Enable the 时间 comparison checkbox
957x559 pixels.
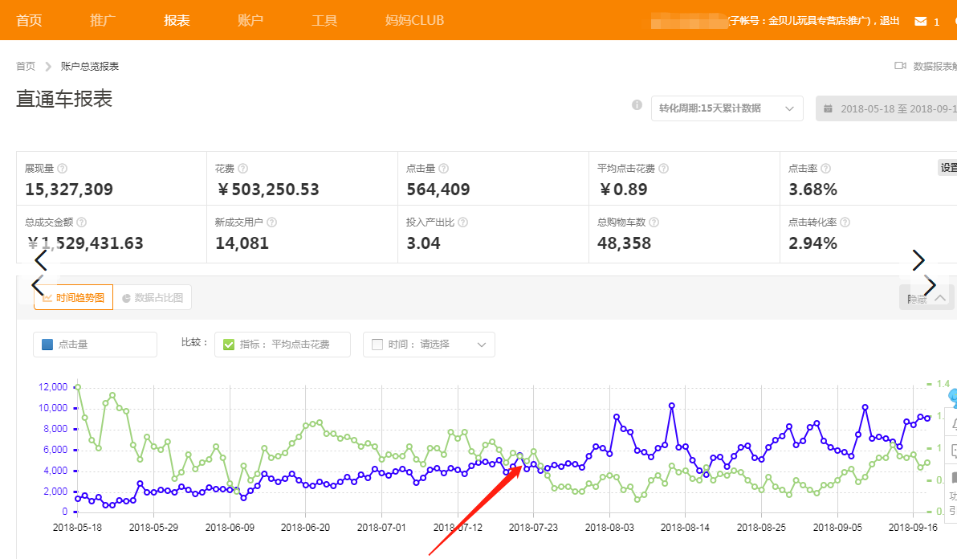point(377,345)
